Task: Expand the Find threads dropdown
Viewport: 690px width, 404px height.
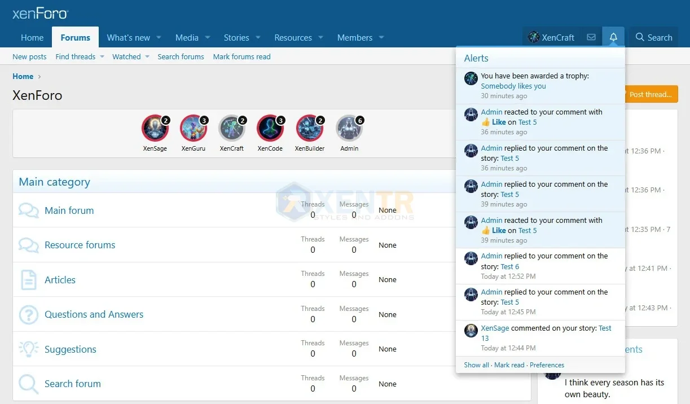Action: coord(102,56)
